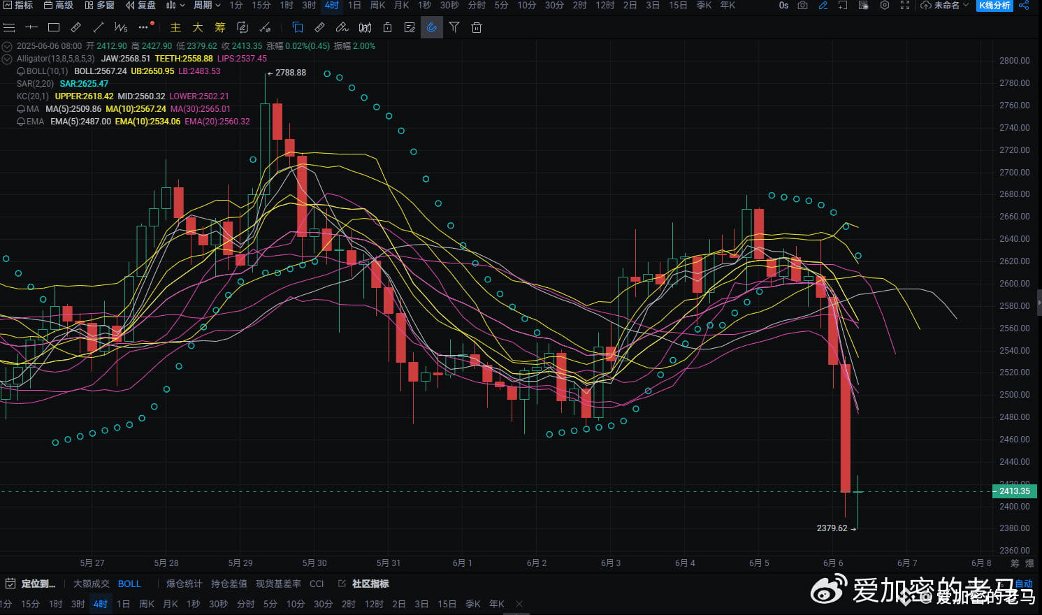Click the 筹 label at bottom-right of axis
Image resolution: width=1042 pixels, height=615 pixels.
click(1015, 563)
